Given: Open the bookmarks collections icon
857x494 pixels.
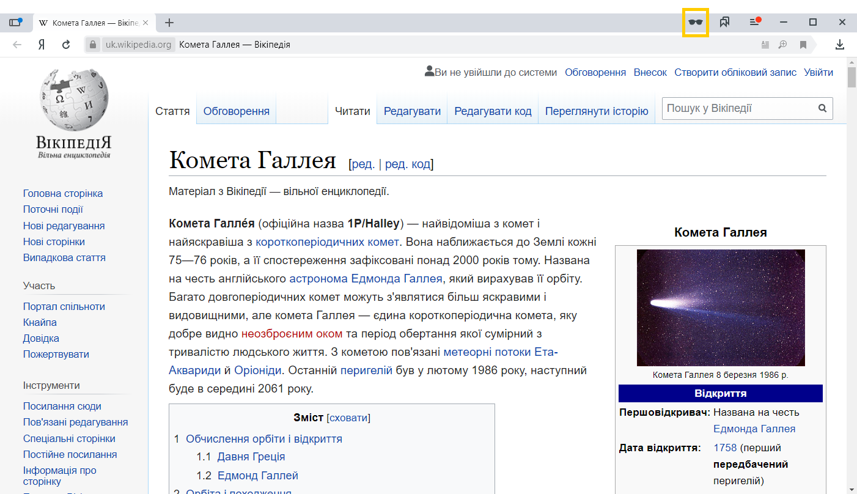Looking at the screenshot, I should [x=724, y=23].
